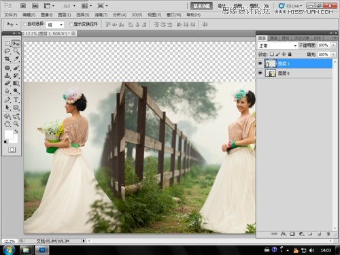This screenshot has width=340, height=255.
Task: Enable 显示变换控件 checkbox
Action: tap(71, 24)
